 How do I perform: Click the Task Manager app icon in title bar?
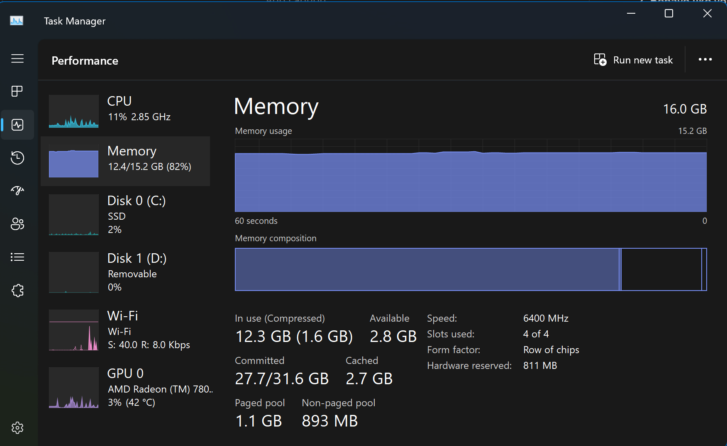(x=17, y=21)
